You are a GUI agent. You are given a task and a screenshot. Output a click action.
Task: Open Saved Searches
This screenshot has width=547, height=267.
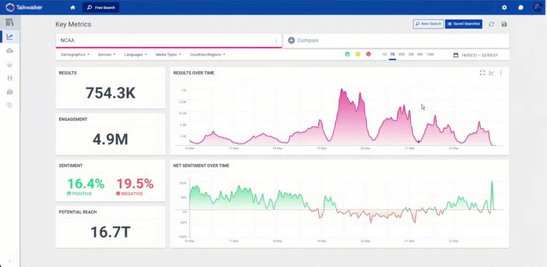[464, 24]
